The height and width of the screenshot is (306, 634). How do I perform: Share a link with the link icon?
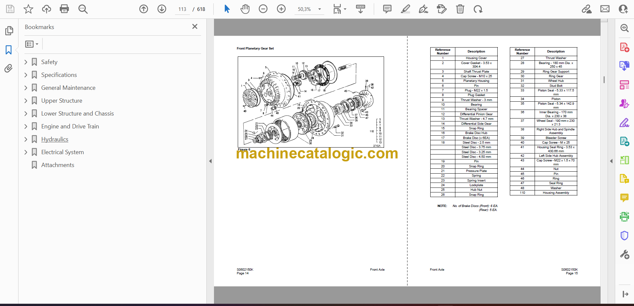pos(587,9)
